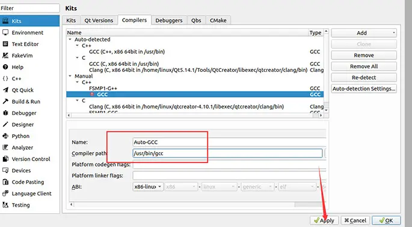The height and width of the screenshot is (227, 412).
Task: Open the Help settings icon
Action: coord(5,67)
